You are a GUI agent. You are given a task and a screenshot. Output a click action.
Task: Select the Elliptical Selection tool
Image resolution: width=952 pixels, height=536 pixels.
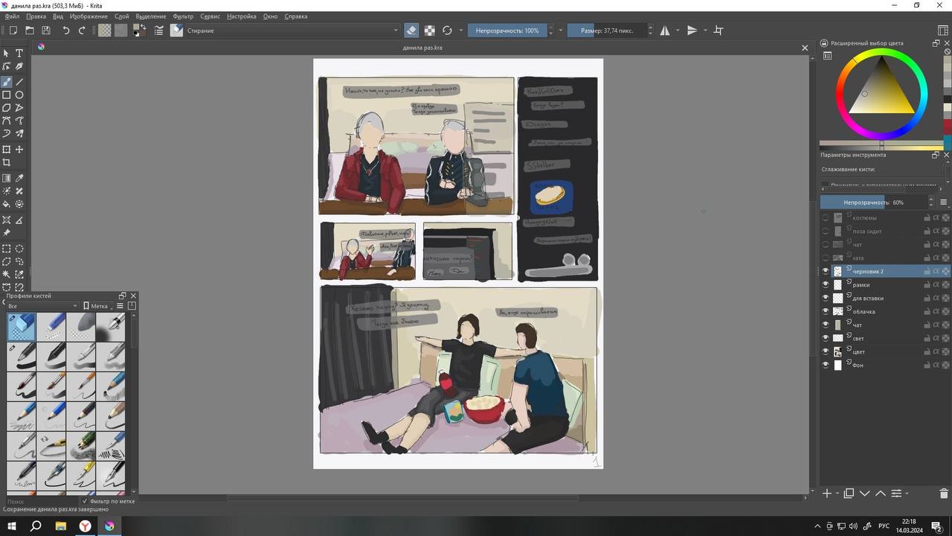pos(19,249)
